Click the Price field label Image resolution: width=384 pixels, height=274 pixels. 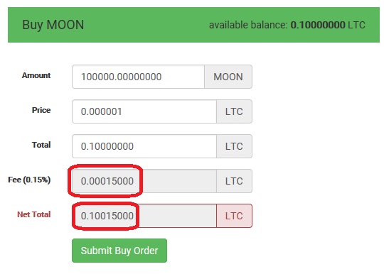pos(41,110)
